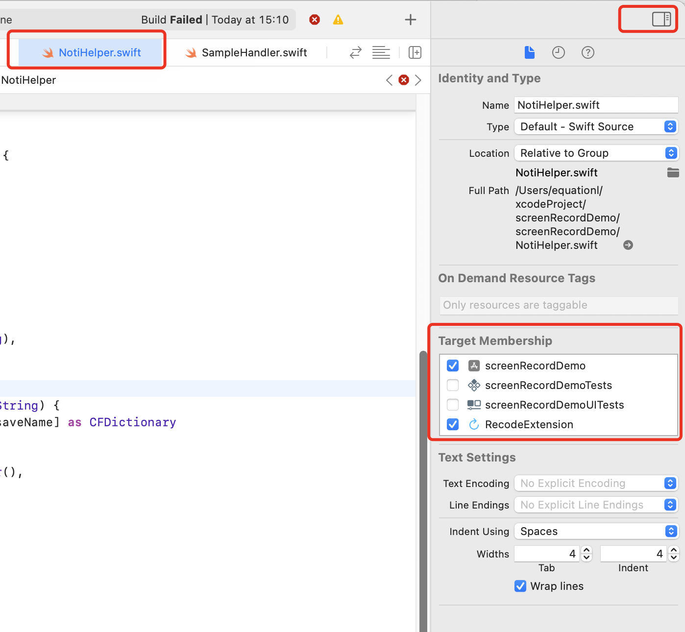Click the yellow warning indicator in toolbar
The width and height of the screenshot is (685, 632).
(338, 20)
